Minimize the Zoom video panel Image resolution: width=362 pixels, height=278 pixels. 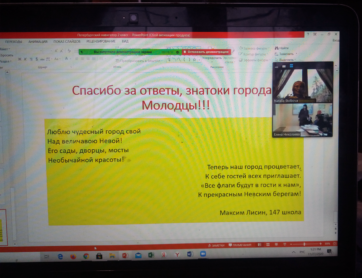276,67
